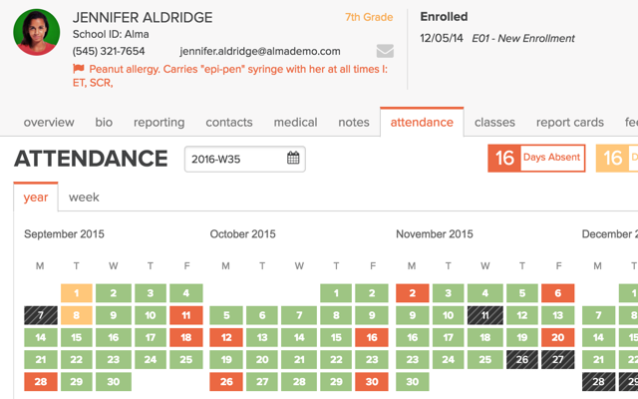
Task: Open the overview tab
Action: (x=49, y=122)
